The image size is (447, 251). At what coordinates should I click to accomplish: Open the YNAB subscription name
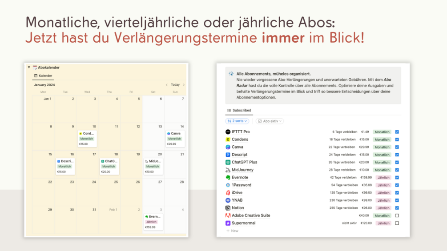[x=237, y=200]
